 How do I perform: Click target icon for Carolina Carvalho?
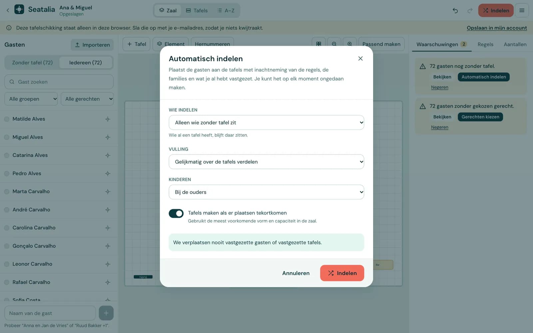pos(108,228)
